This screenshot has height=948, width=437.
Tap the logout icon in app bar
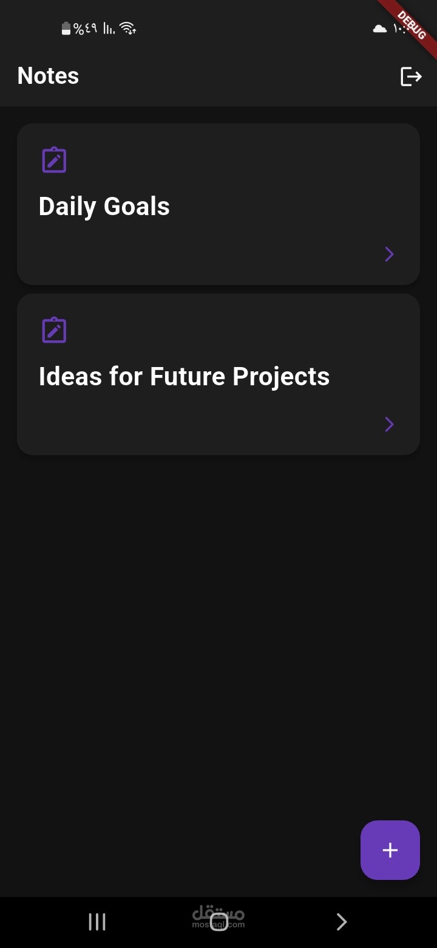pyautogui.click(x=411, y=77)
